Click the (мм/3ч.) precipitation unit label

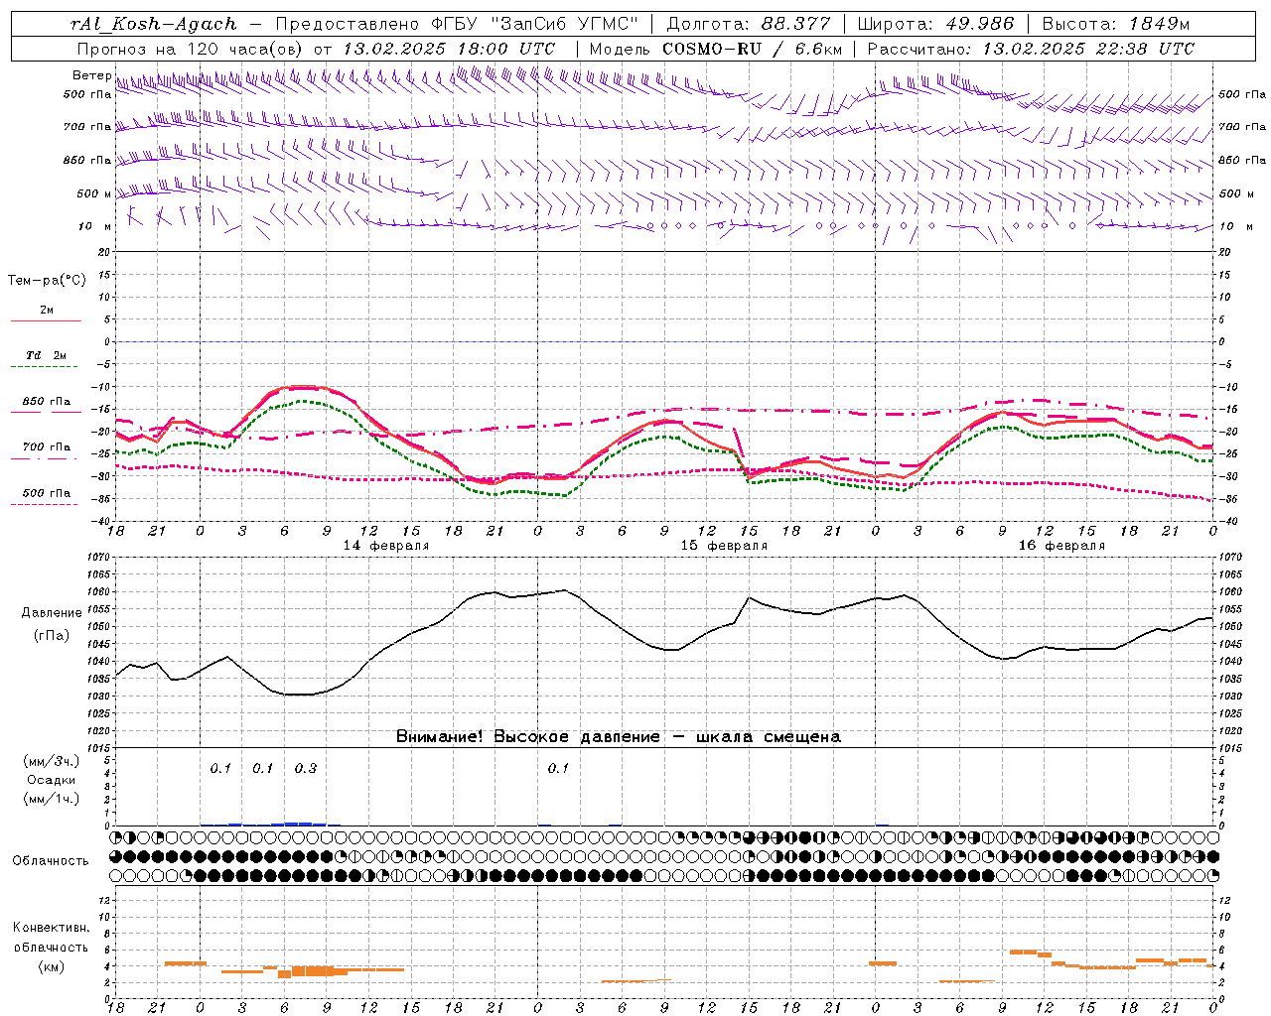pyautogui.click(x=52, y=761)
